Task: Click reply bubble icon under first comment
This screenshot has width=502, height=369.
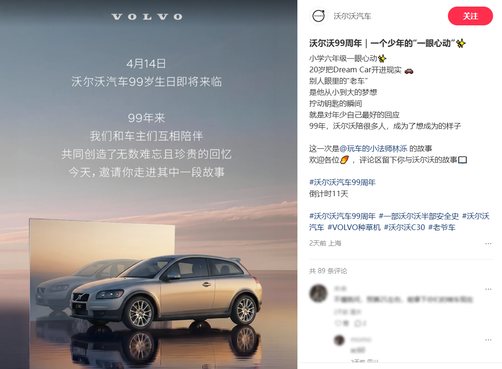Action: point(357,323)
